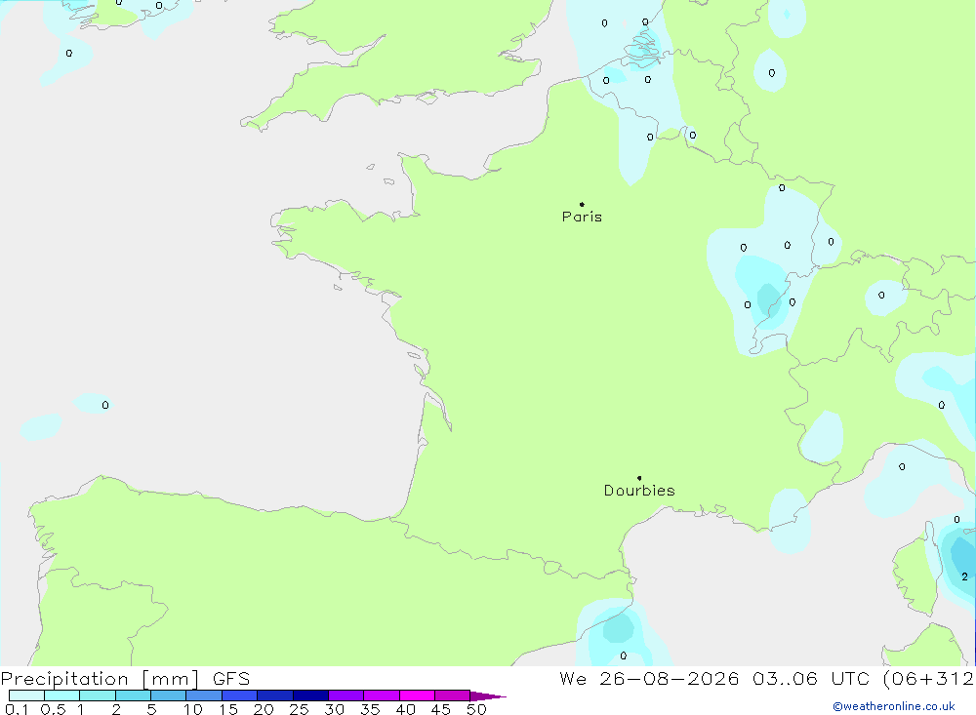This screenshot has height=715, width=976.
Task: Click the 30 mm purple legend swatch
Action: [346, 695]
